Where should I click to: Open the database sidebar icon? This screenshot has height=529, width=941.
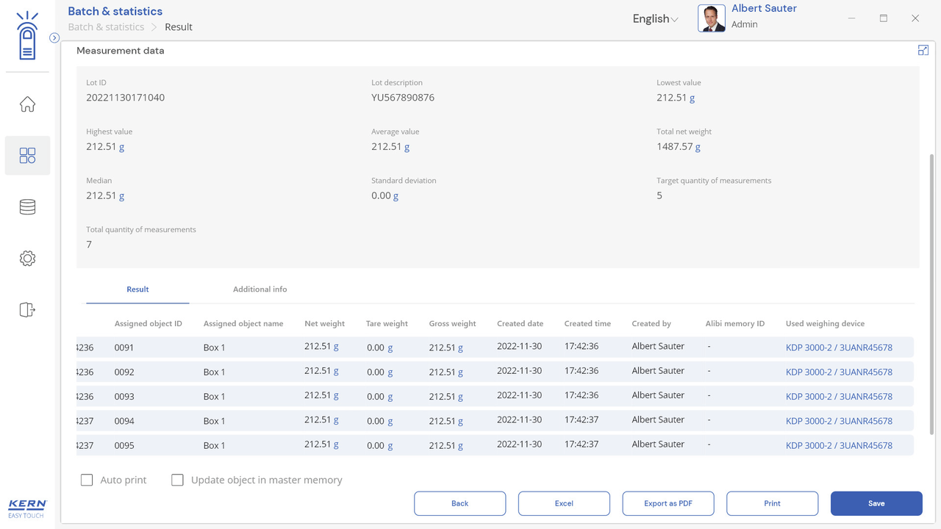[x=27, y=207]
